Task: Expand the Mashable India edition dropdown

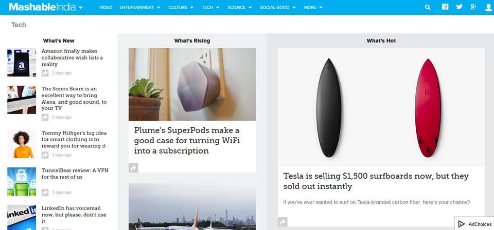Action: [81, 8]
